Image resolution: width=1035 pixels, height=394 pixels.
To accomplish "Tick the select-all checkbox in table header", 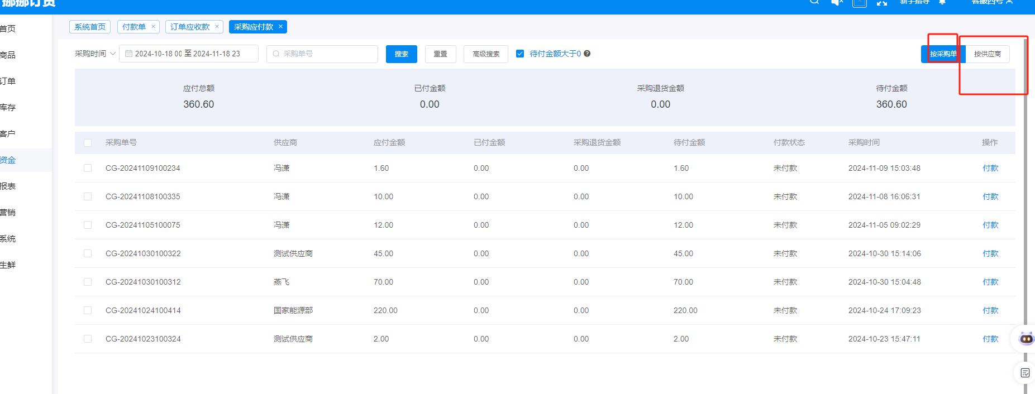I will (x=88, y=143).
